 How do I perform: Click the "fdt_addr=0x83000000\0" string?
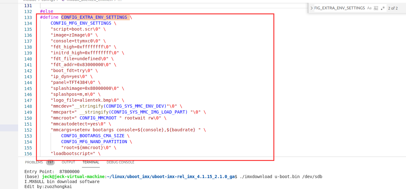pos(81,65)
